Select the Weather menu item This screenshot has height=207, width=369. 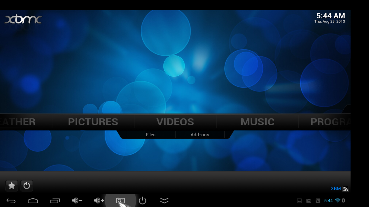click(18, 122)
